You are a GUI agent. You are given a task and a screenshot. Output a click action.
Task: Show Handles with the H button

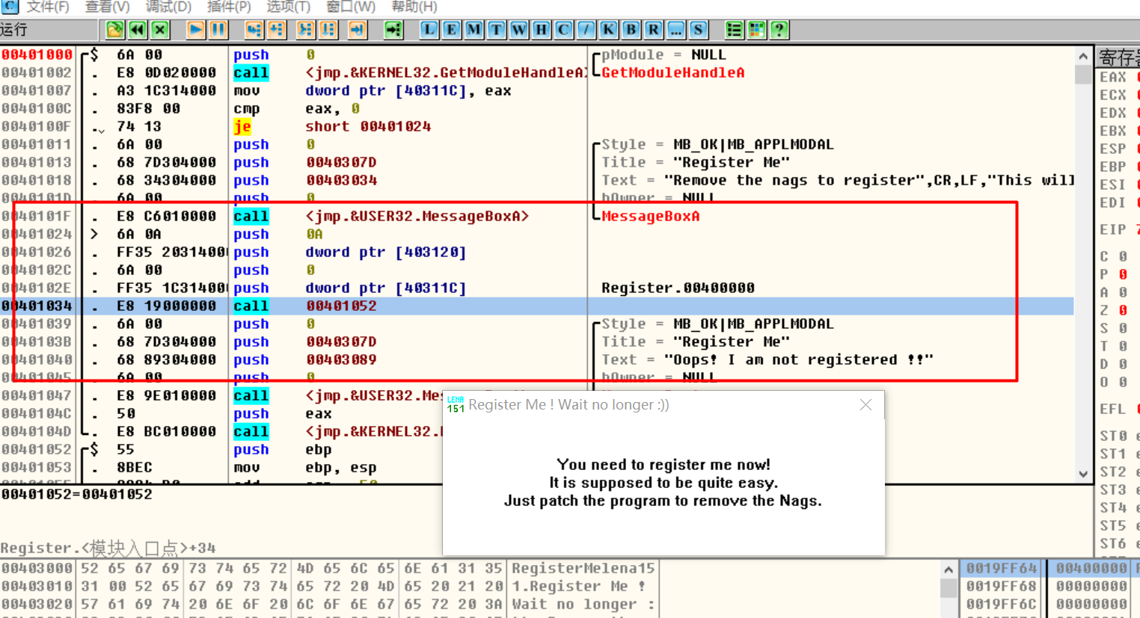[x=541, y=30]
